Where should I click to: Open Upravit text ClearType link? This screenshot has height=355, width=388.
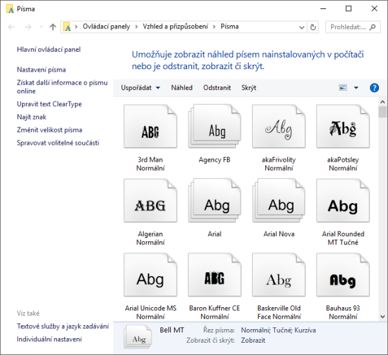(49, 104)
